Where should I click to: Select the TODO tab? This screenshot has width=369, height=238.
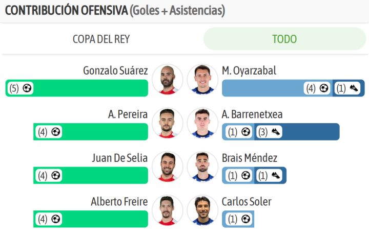click(284, 39)
